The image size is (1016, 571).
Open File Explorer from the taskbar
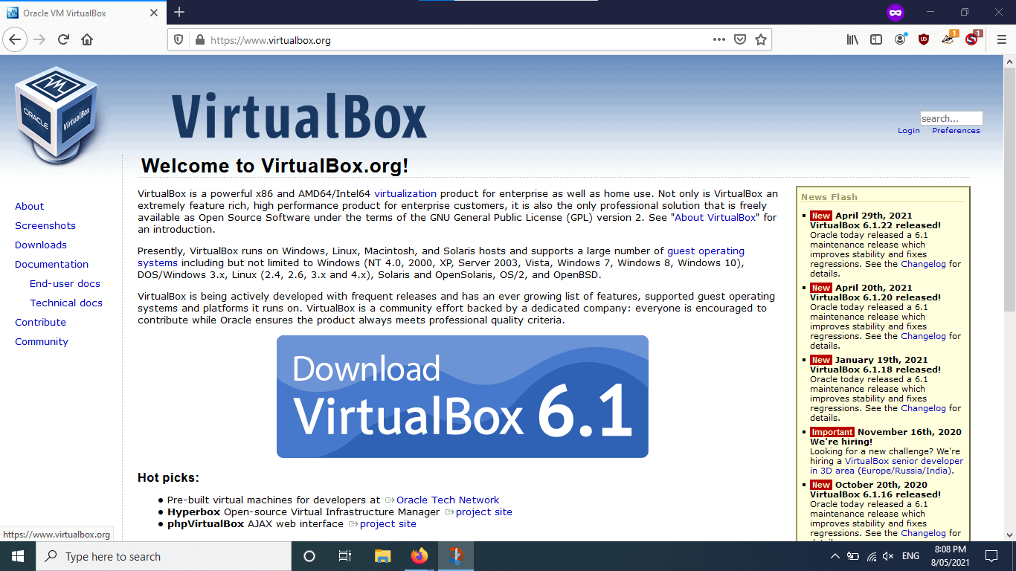(382, 556)
